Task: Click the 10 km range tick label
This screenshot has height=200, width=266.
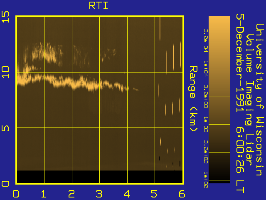Action: (x=5, y=72)
